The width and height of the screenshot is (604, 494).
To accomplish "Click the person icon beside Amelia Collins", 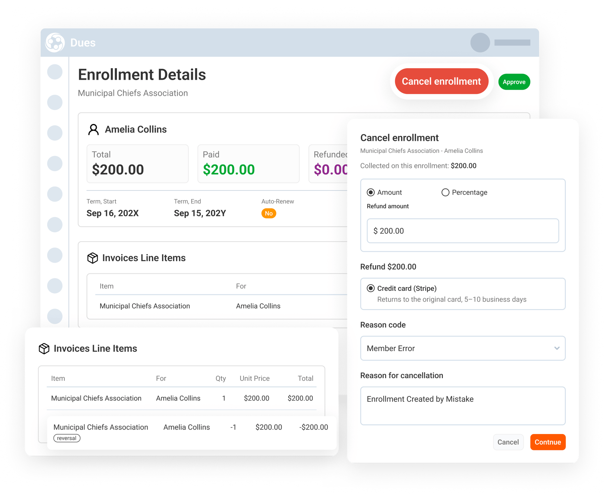I will coord(93,130).
